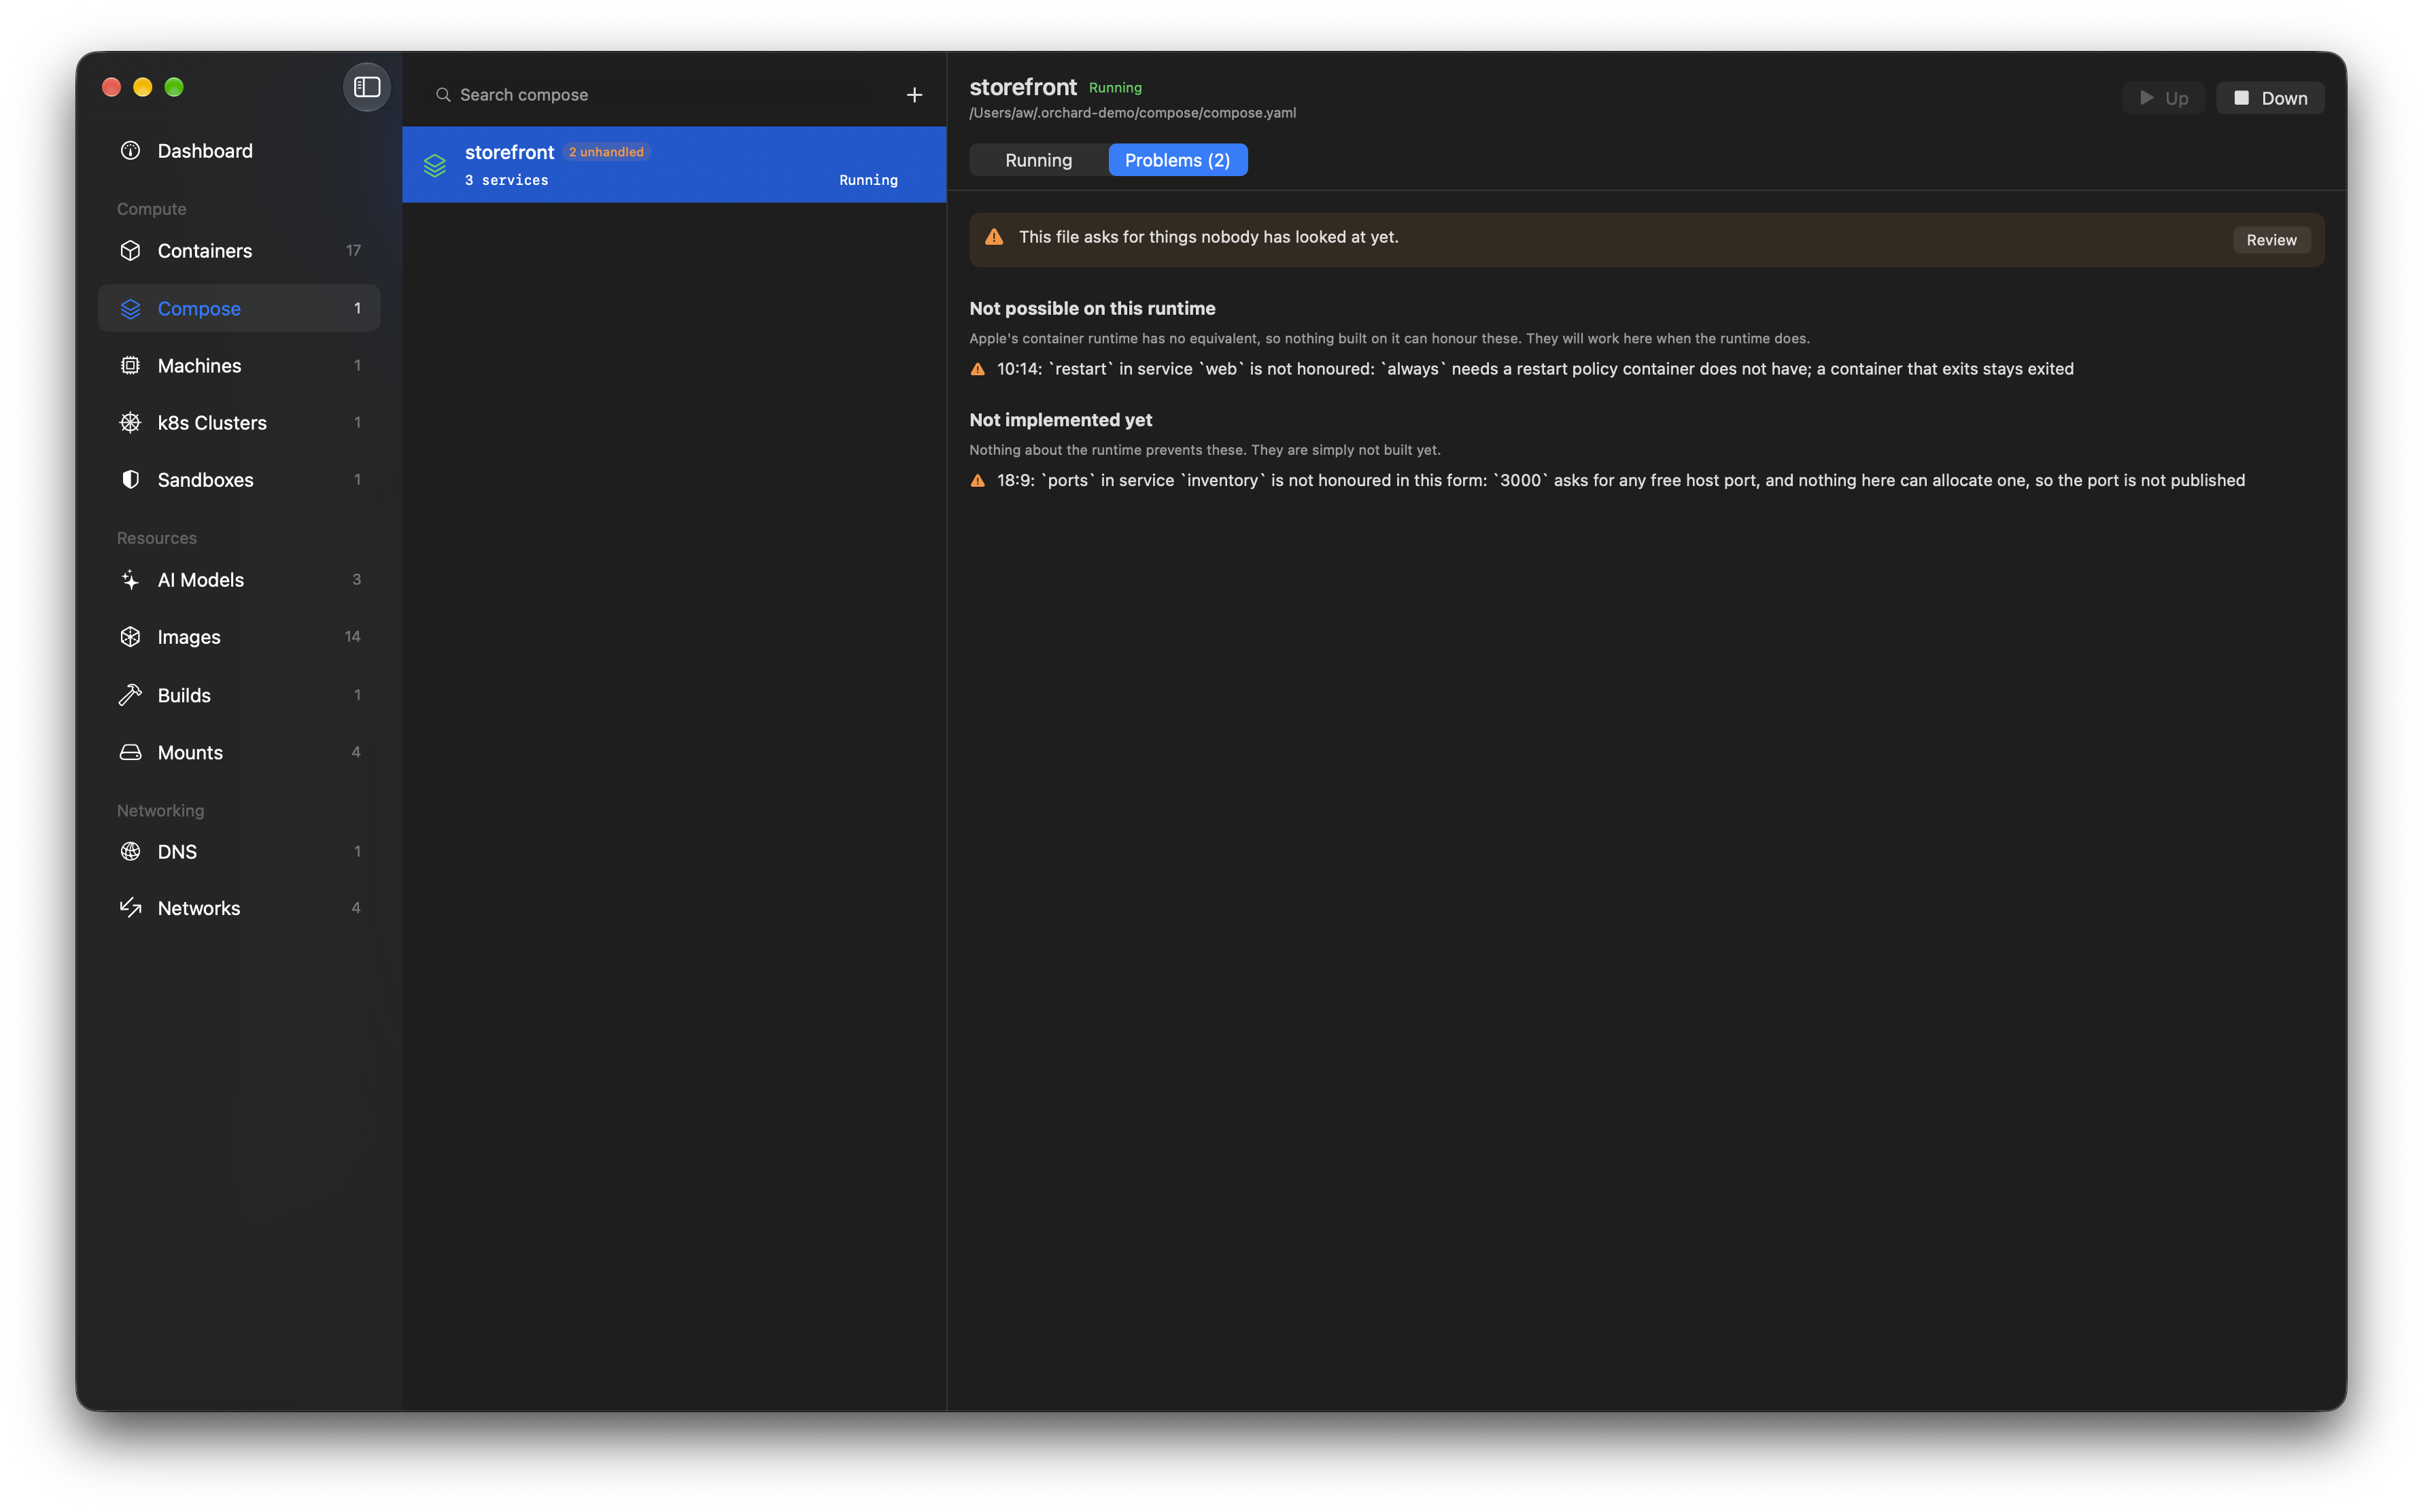The height and width of the screenshot is (1512, 2423).
Task: Open the k8s Clusters section
Action: 239,423
